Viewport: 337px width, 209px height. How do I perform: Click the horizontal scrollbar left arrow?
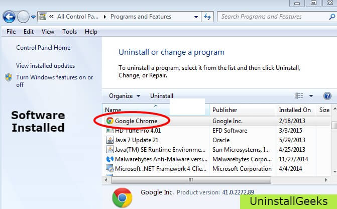point(106,180)
